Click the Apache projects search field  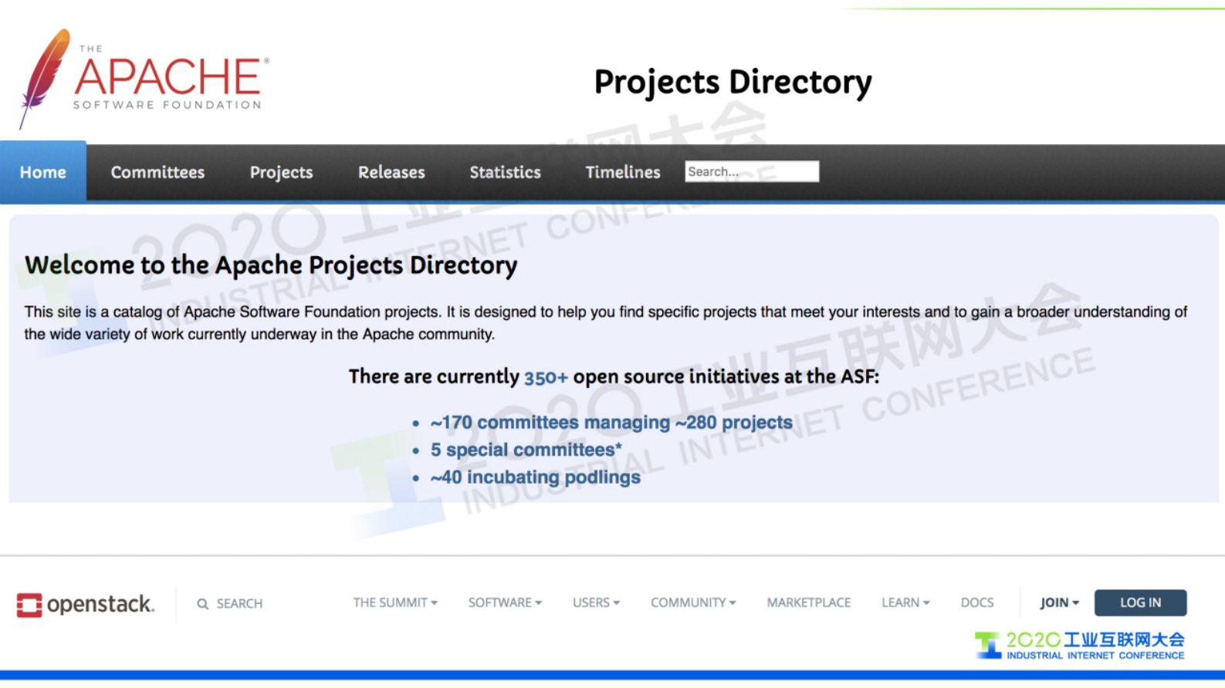click(751, 171)
